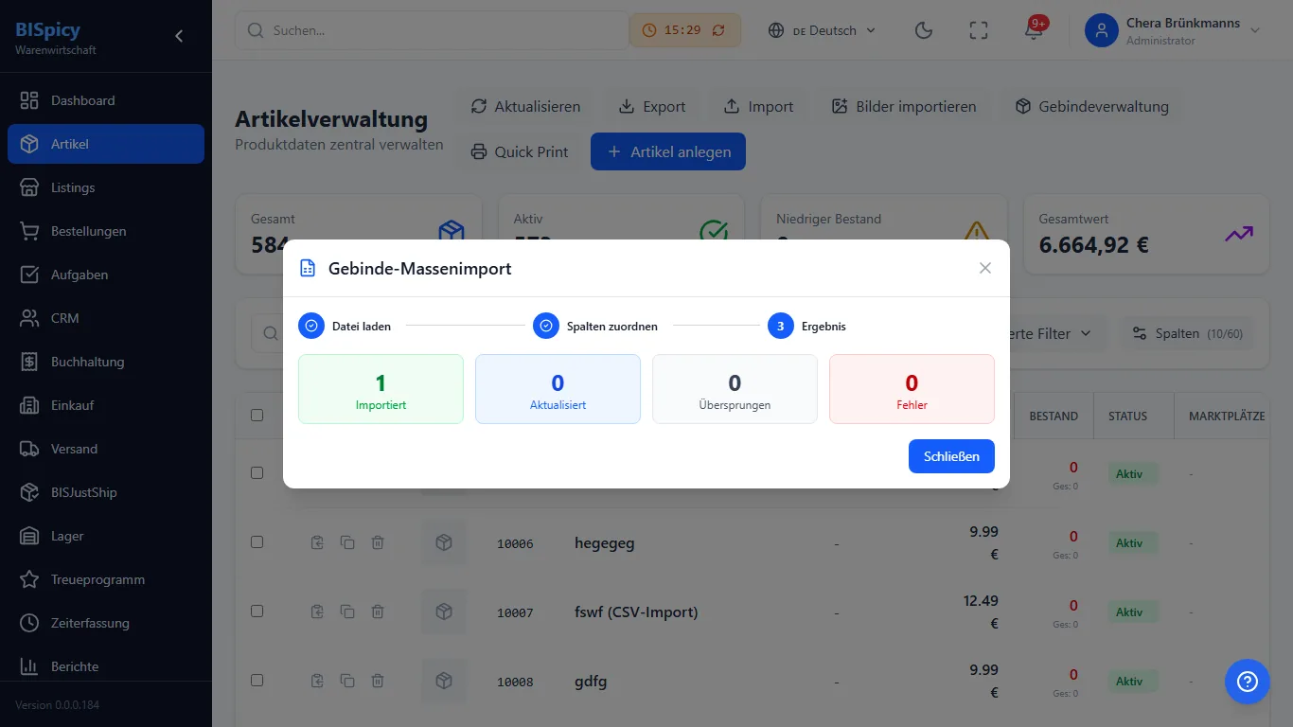Go to the Spalten zuordnen step
The width and height of the screenshot is (1293, 727).
pos(595,326)
